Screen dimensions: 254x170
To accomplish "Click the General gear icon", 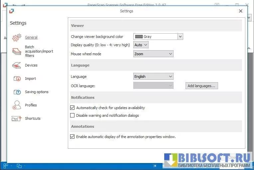I will 17,38.
